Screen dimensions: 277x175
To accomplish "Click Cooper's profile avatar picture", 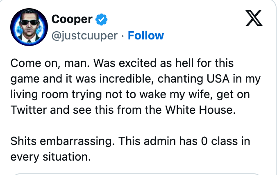I will click(27, 25).
